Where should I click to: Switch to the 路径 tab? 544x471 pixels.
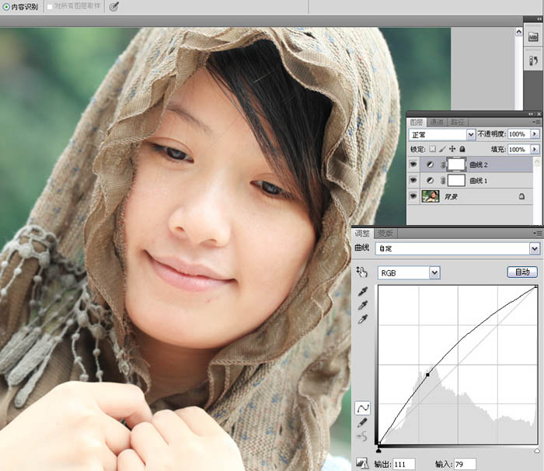point(457,123)
